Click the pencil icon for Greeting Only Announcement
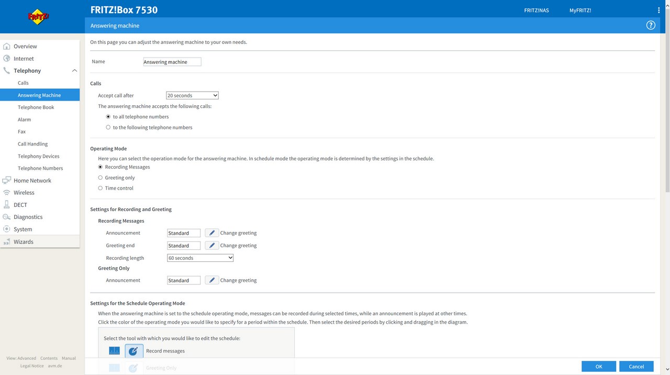670x375 pixels. (211, 280)
